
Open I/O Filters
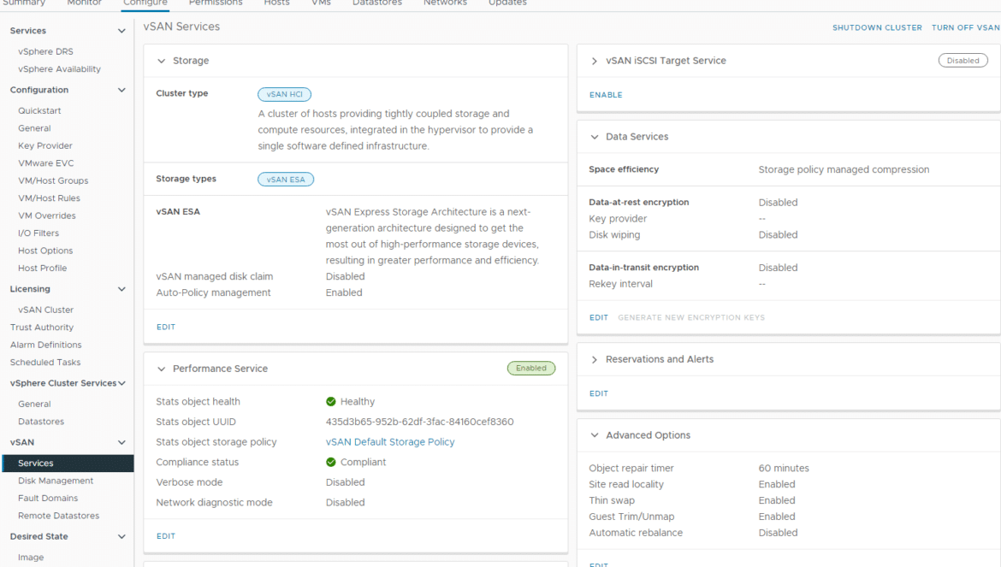click(x=38, y=233)
